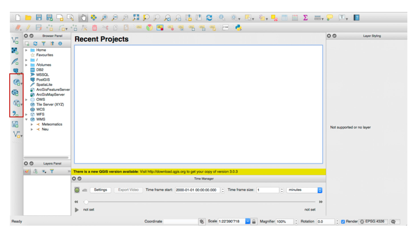Expand the OWS tree node

click(x=26, y=100)
